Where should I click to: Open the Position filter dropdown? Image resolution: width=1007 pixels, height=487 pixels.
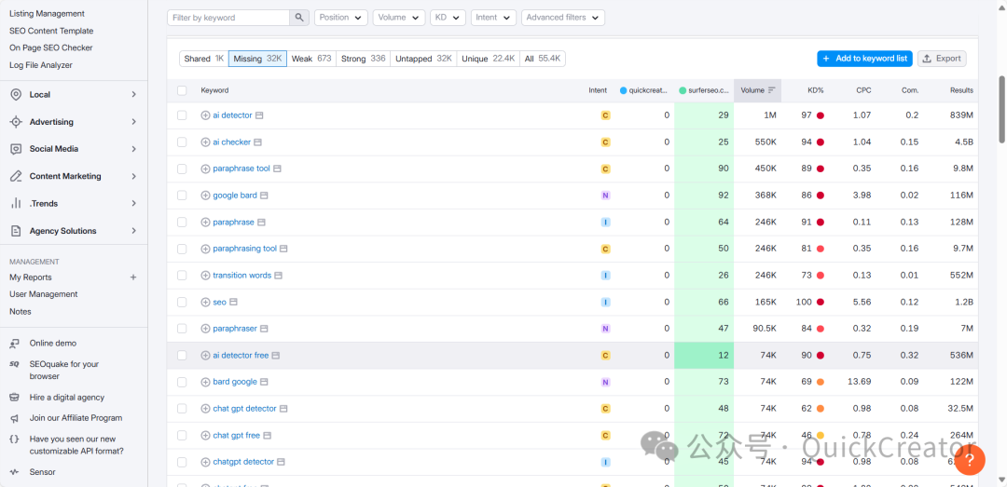[x=340, y=18]
